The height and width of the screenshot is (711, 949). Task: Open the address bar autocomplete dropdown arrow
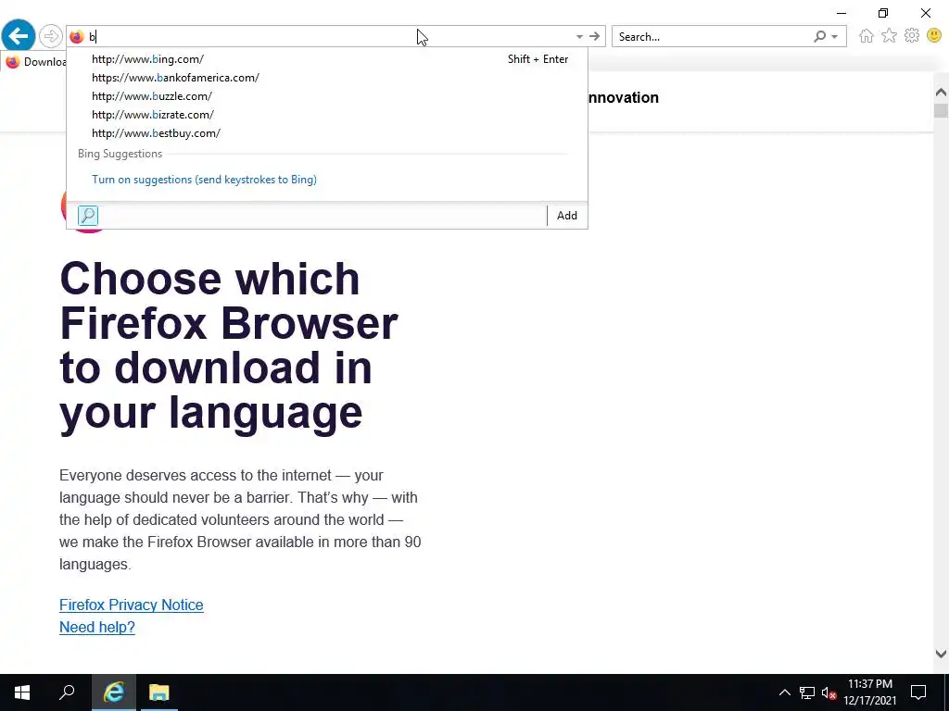coord(579,37)
